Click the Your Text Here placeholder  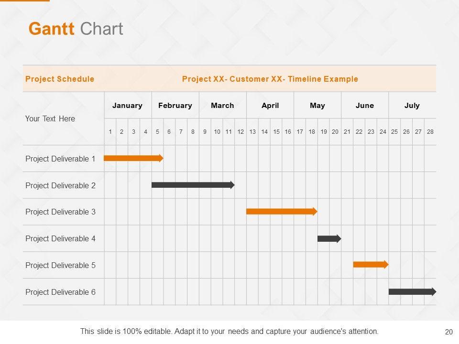click(50, 118)
